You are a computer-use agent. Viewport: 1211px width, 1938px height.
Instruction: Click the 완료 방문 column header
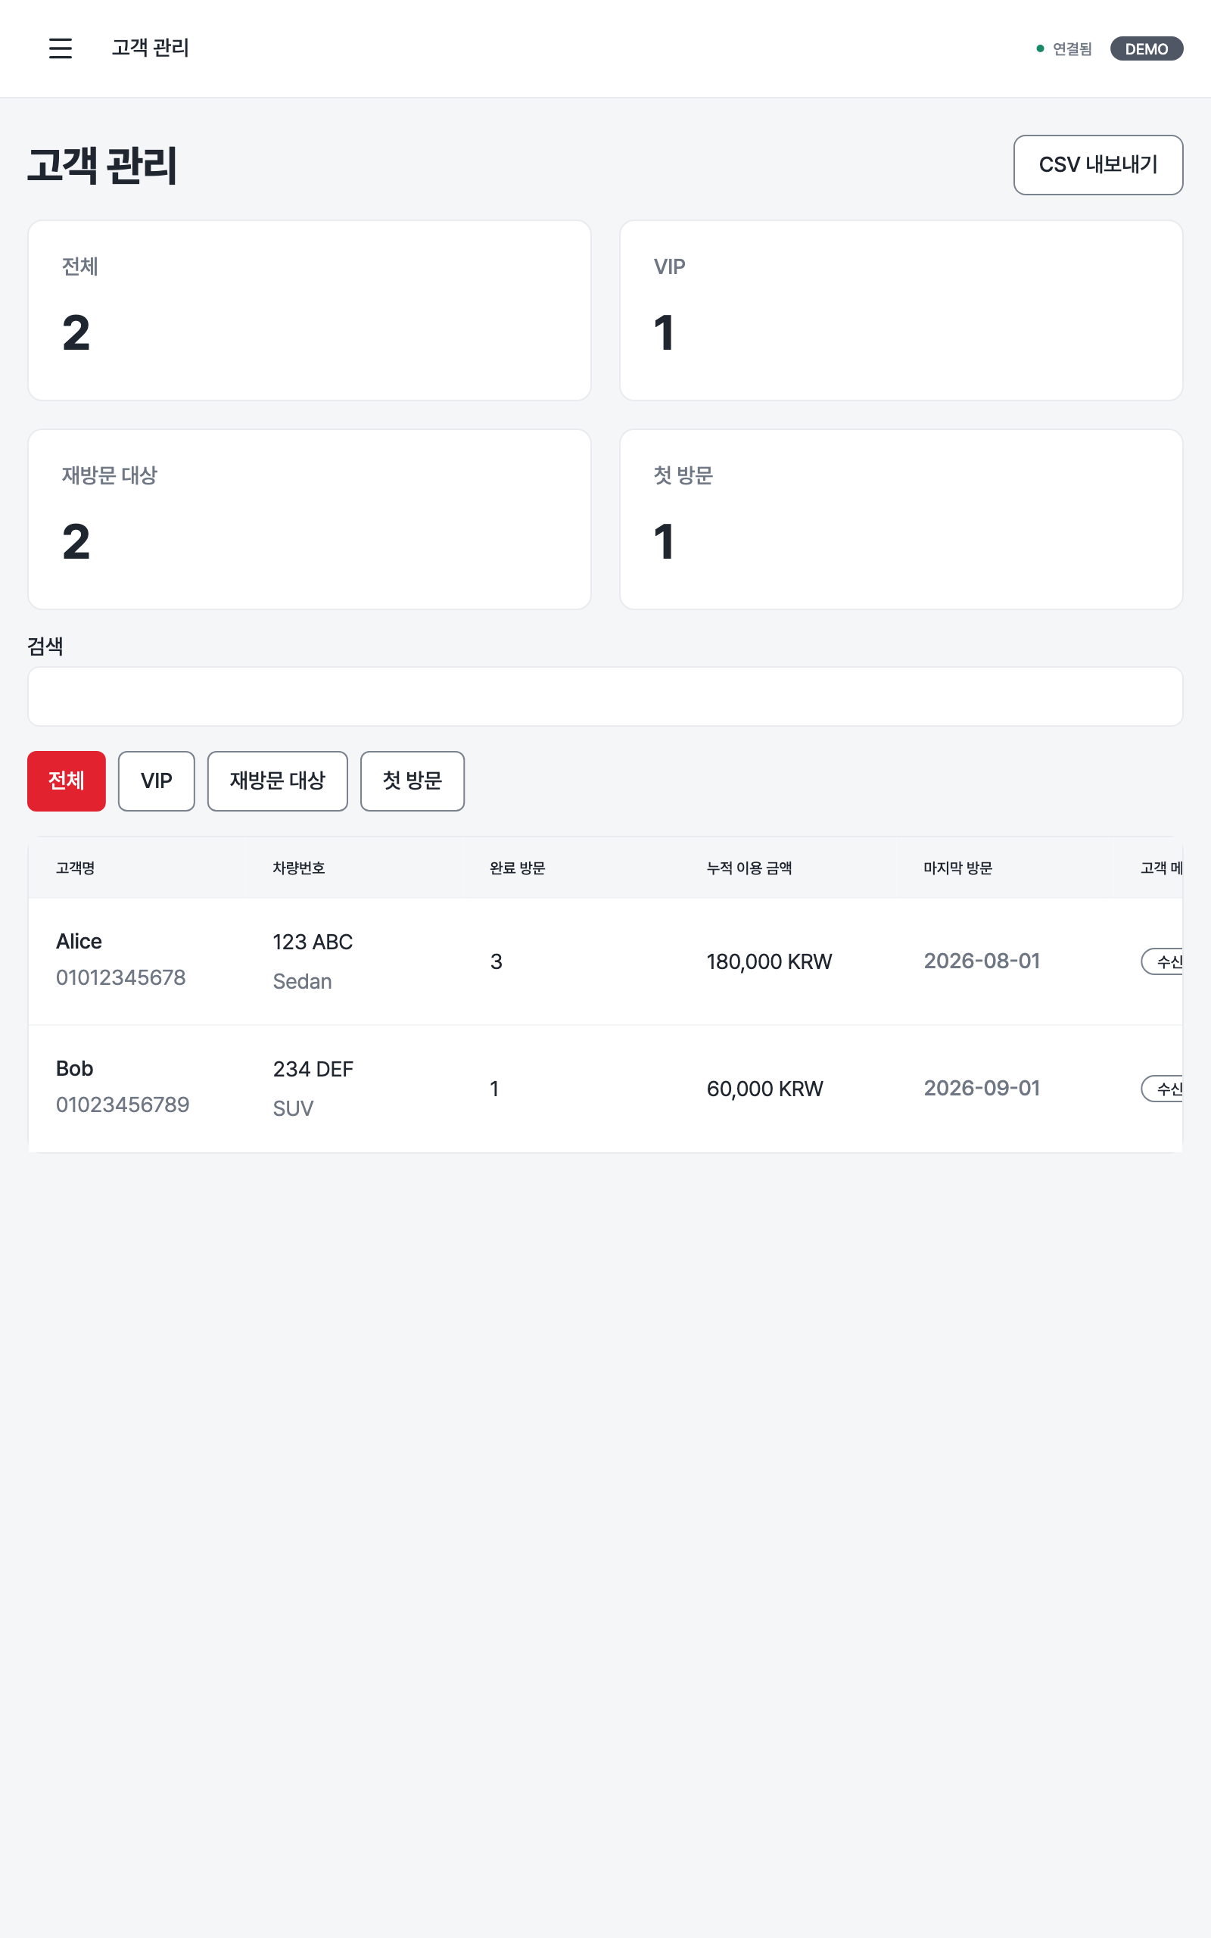518,868
